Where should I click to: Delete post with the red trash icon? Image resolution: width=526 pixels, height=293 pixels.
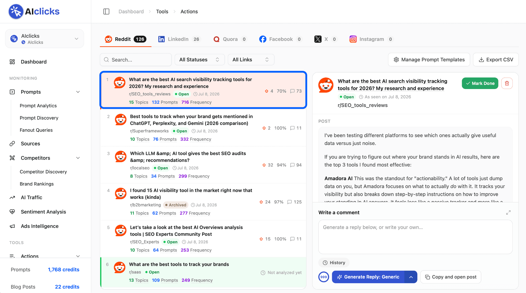point(507,83)
